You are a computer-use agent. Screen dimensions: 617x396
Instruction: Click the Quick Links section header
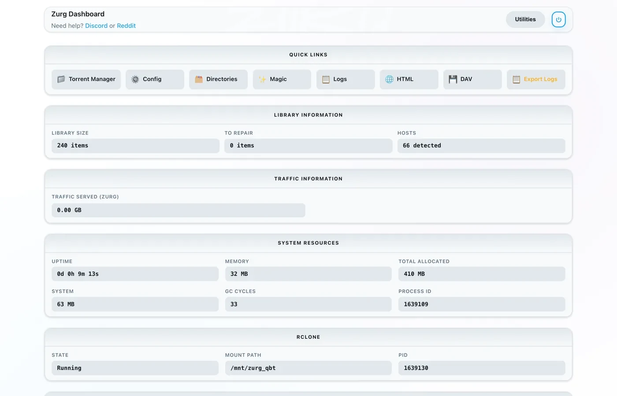pyautogui.click(x=308, y=55)
